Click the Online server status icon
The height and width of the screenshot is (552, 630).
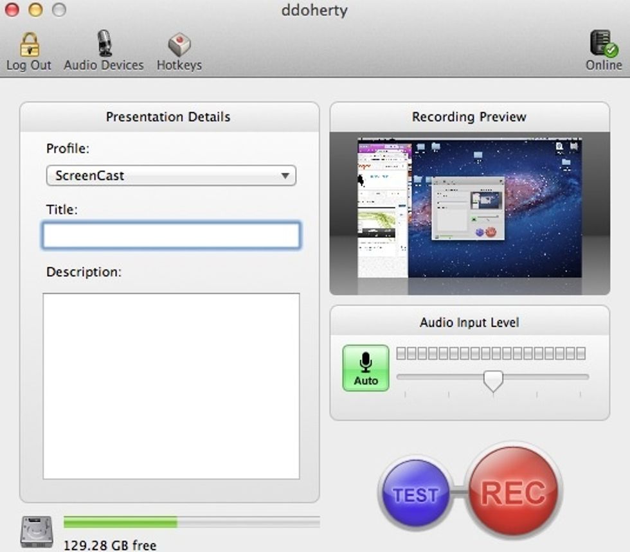pos(603,44)
